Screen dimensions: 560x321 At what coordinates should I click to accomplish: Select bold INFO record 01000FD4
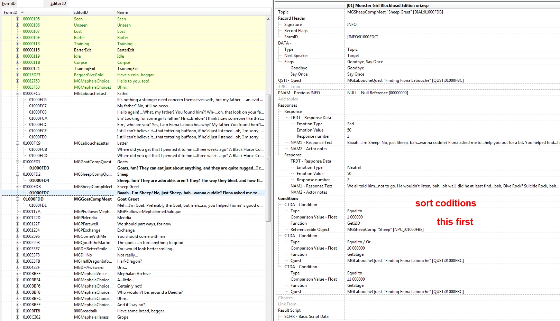coord(134,181)
